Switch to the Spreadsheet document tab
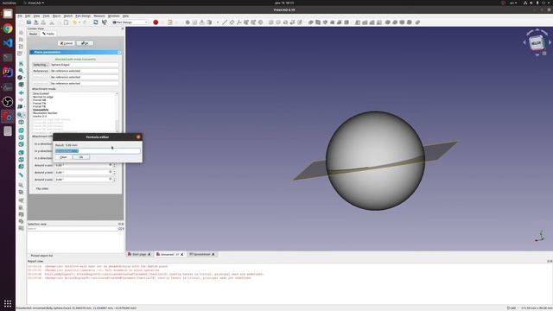Screen dimensions: 553x311 [x=201, y=254]
